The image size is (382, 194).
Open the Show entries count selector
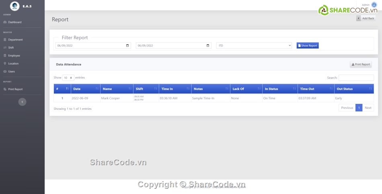[x=68, y=78]
